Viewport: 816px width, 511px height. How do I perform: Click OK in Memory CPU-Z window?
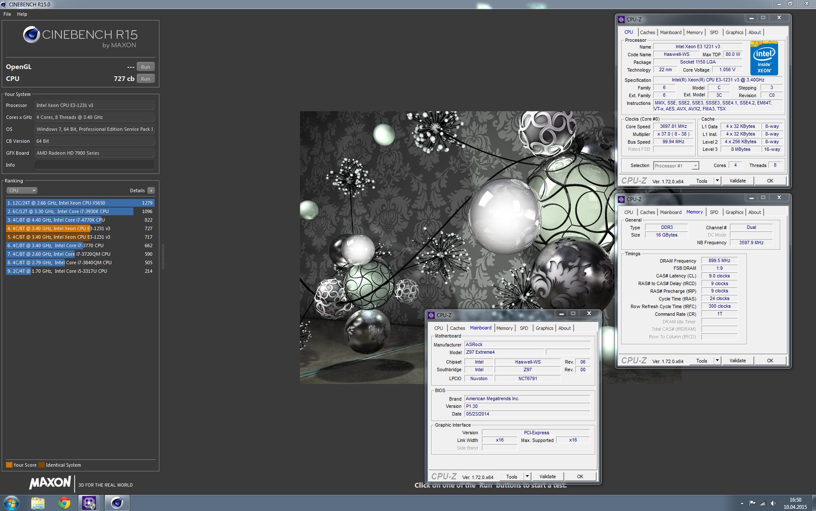(770, 361)
